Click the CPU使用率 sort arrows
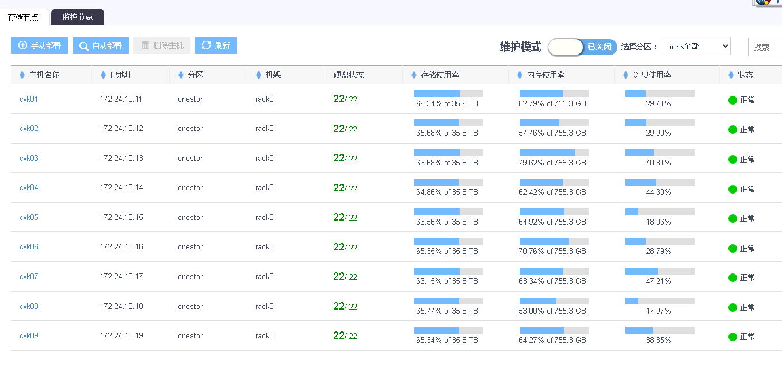Screen dimensions: 782x367 (x=626, y=75)
